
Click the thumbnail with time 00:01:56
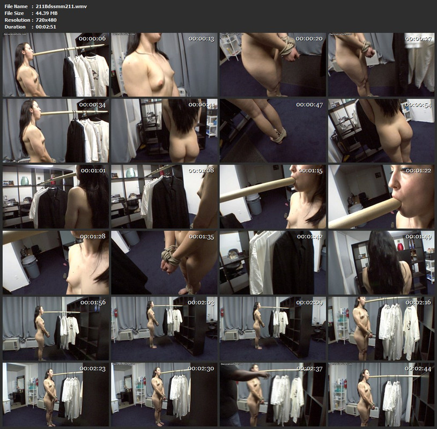56,329
